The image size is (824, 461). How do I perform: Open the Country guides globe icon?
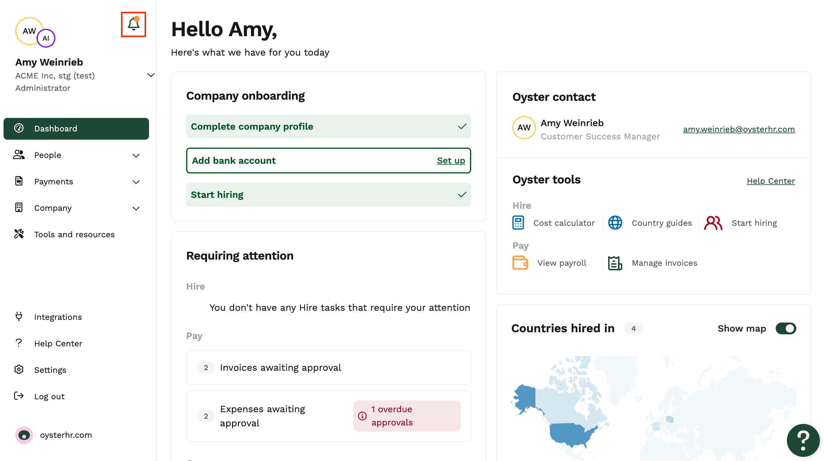615,223
